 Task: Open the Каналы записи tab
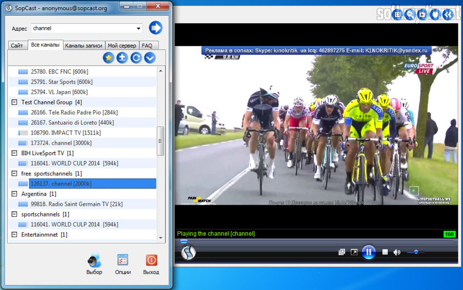tap(83, 45)
